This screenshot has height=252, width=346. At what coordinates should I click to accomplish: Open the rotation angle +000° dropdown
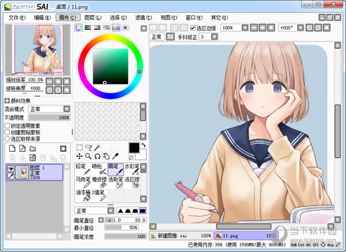coord(300,28)
